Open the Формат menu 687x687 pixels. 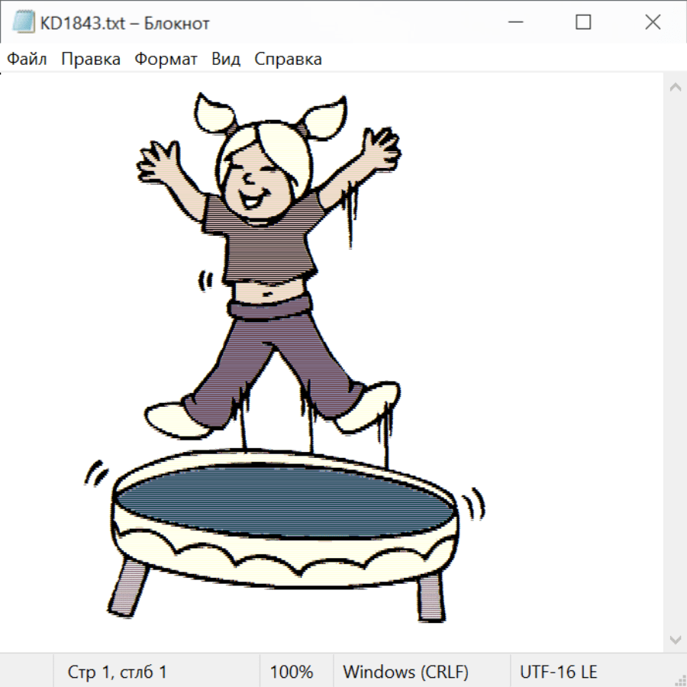click(166, 60)
